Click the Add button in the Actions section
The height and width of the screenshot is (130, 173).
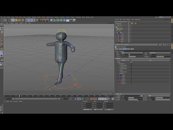click(150, 60)
